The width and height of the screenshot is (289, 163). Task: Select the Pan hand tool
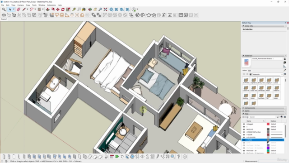tap(95, 10)
